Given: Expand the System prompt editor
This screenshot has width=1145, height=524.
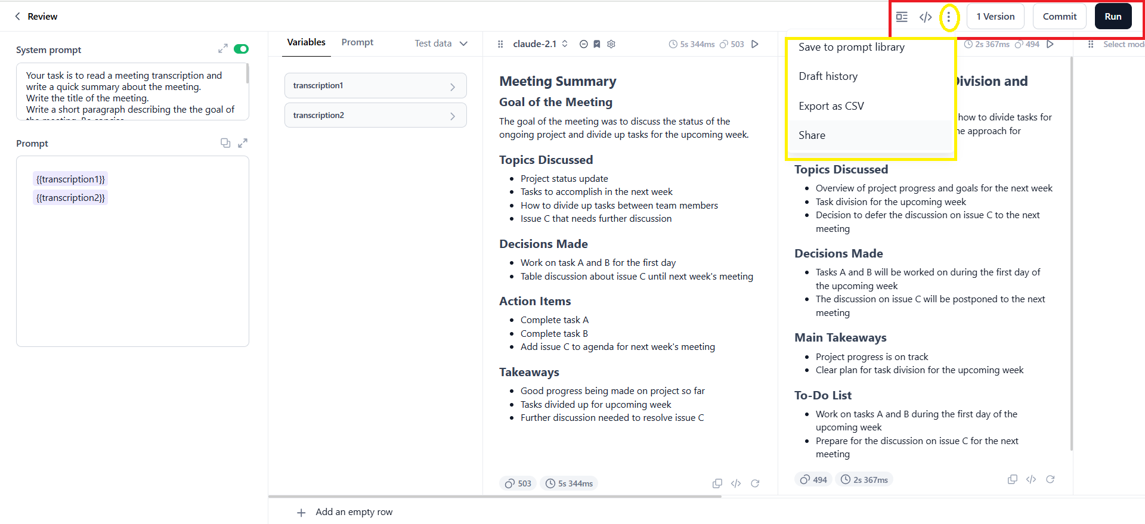Looking at the screenshot, I should pyautogui.click(x=223, y=49).
